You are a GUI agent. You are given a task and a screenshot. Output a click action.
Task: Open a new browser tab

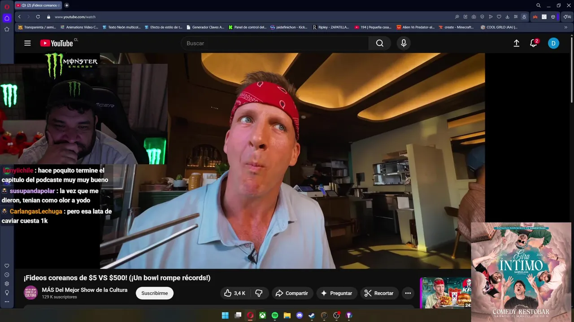67,5
